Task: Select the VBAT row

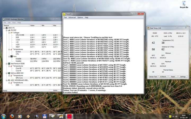Action: click(32, 47)
